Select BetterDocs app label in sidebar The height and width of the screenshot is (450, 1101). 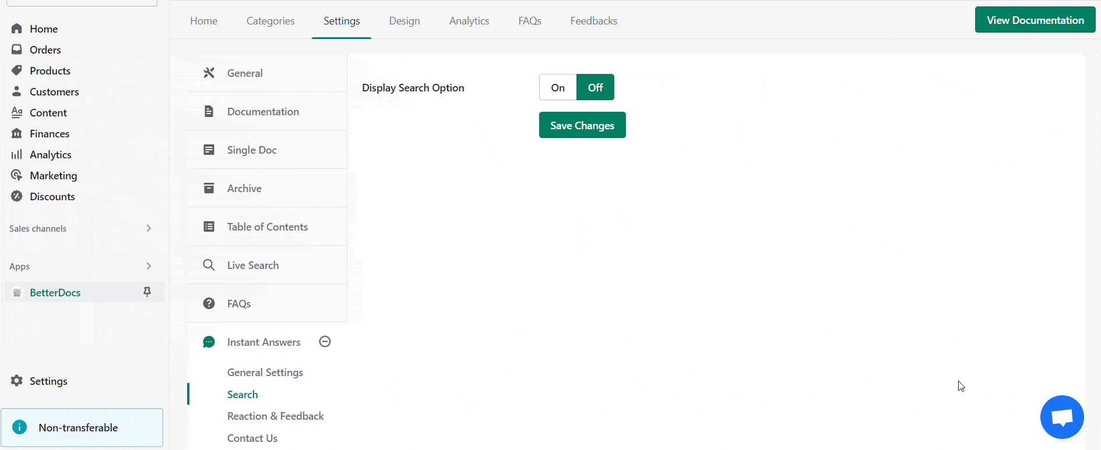pyautogui.click(x=55, y=292)
